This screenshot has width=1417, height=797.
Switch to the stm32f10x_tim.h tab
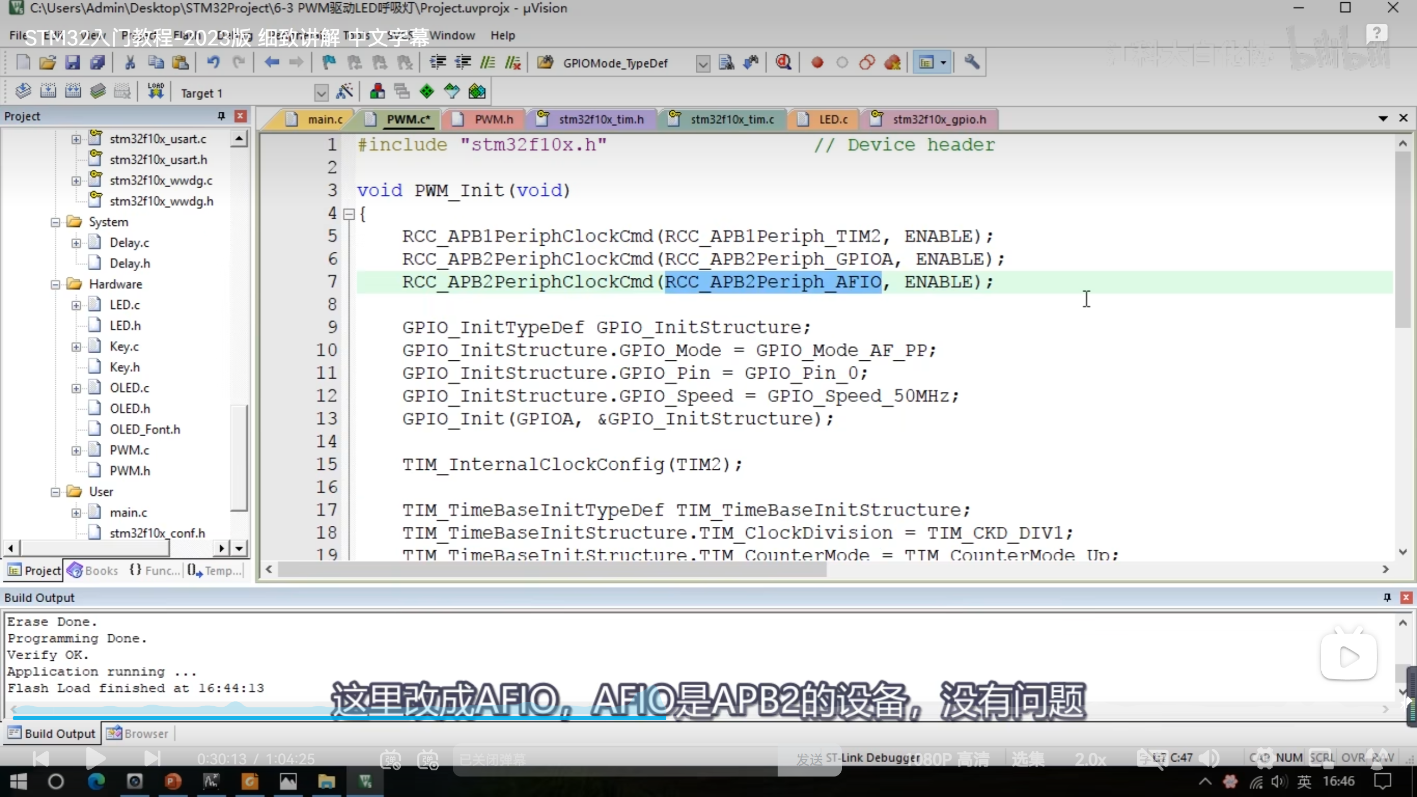601,120
